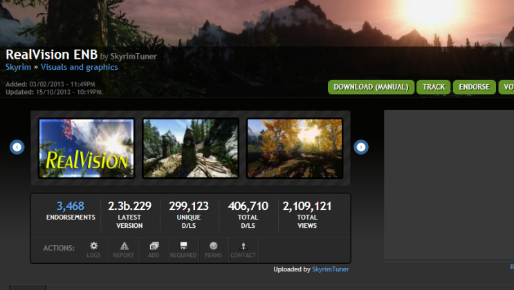The height and width of the screenshot is (290, 514).
Task: Click the Updated date text
Action: (x=53, y=92)
